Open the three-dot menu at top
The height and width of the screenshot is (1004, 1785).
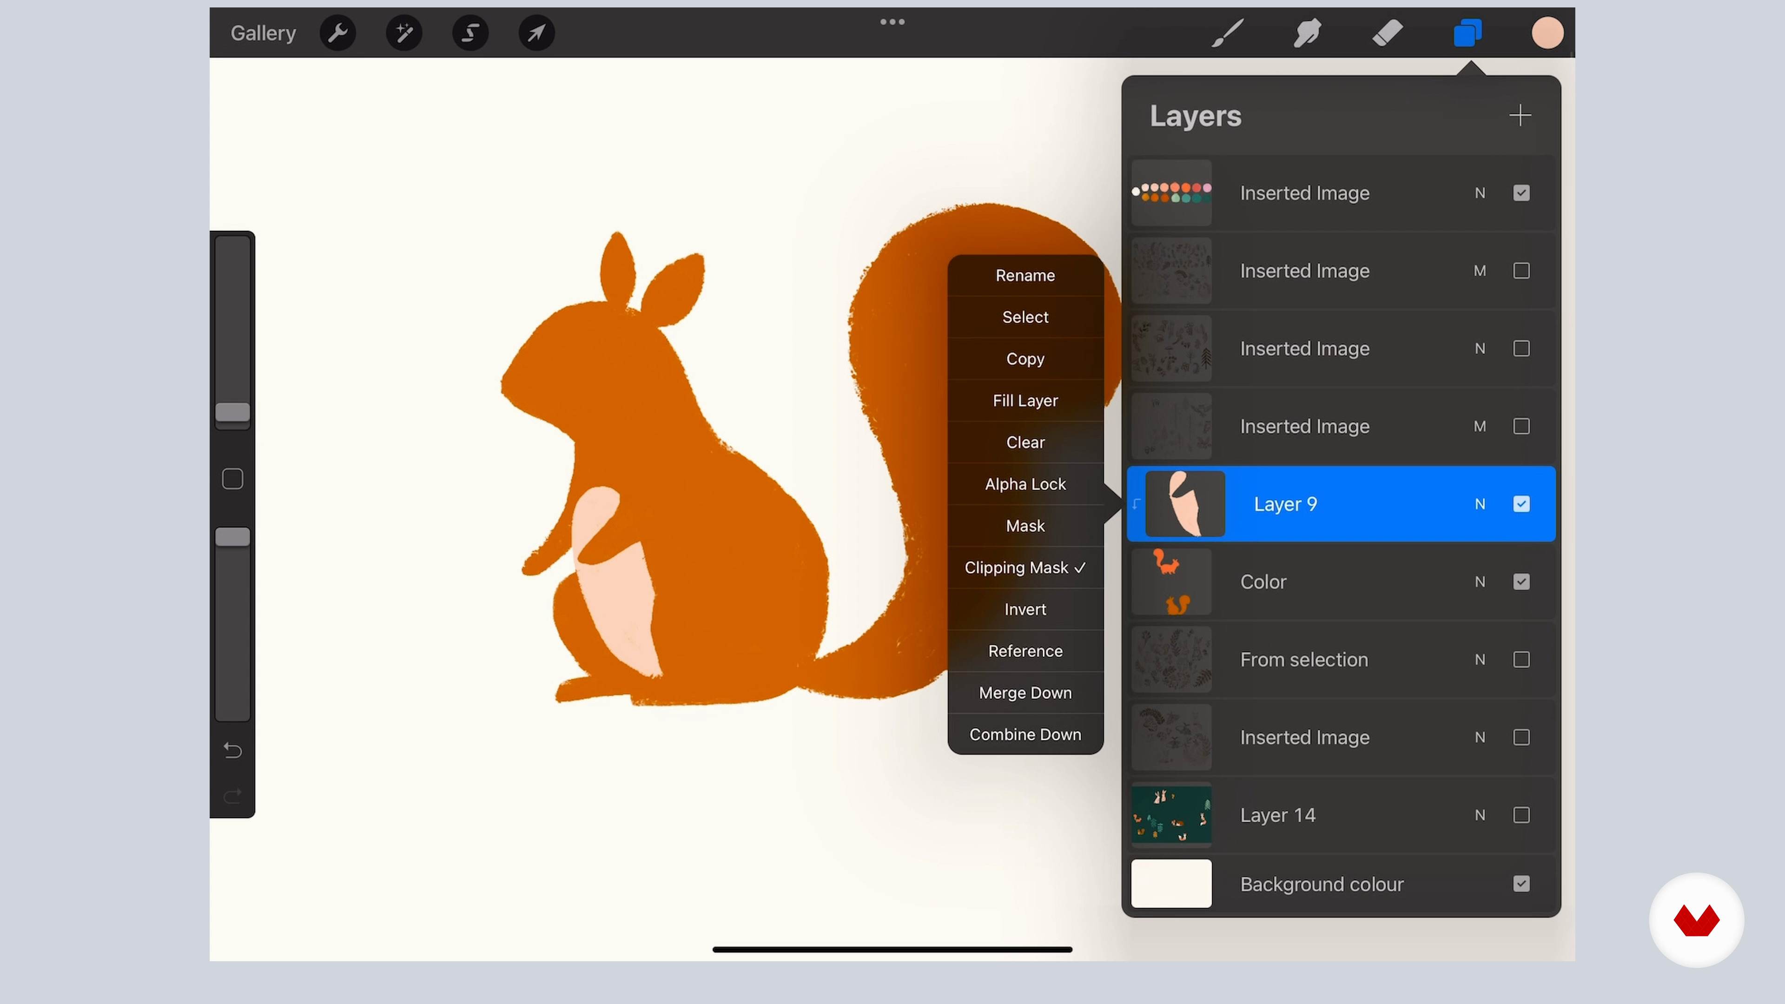click(892, 22)
